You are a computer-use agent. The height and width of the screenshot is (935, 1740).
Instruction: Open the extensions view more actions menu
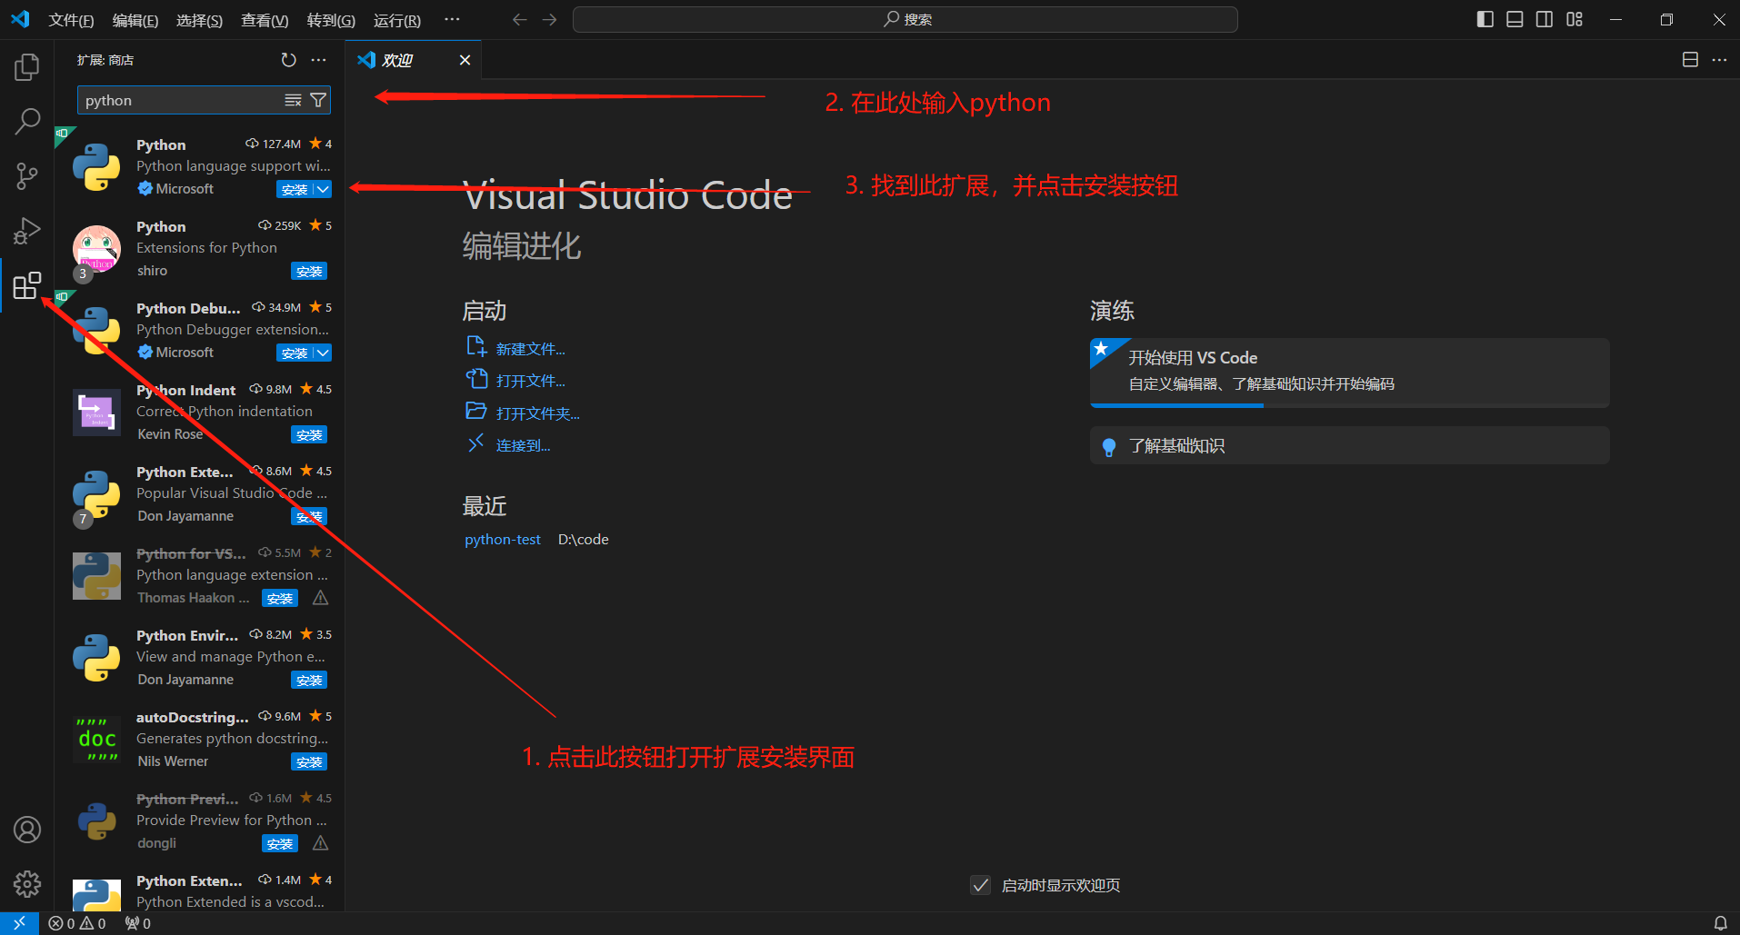318,60
